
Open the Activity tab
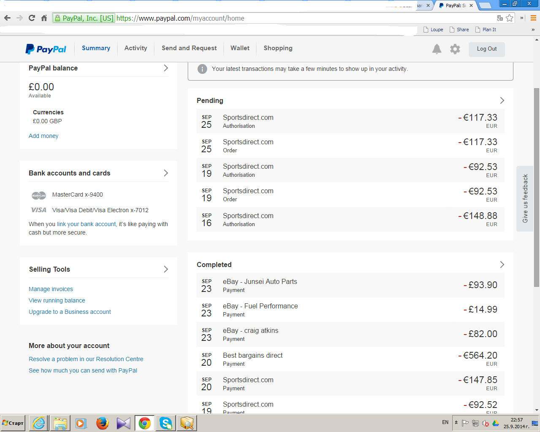[x=135, y=48]
